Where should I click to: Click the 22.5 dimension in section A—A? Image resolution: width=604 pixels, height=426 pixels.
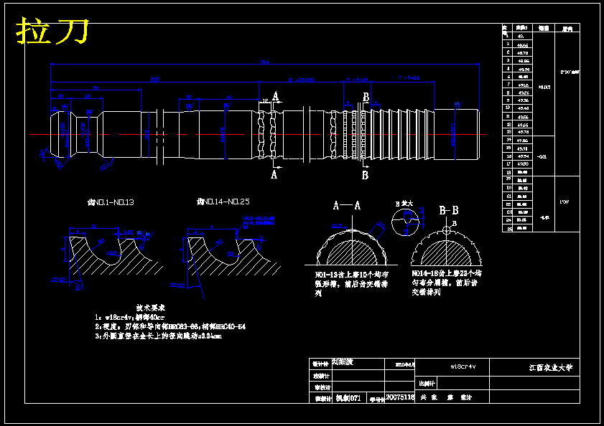click(x=337, y=225)
